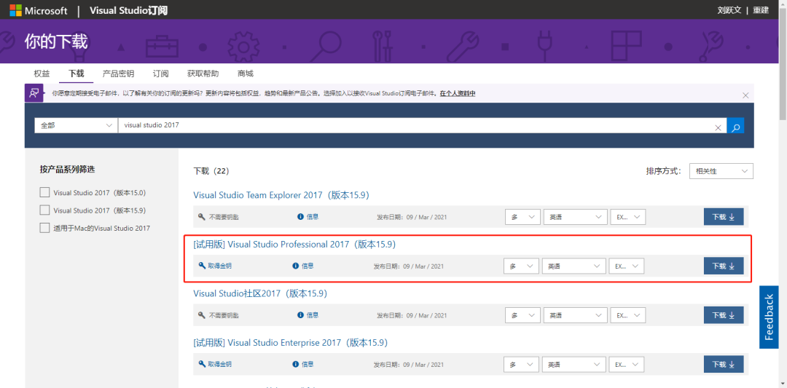Screen dimensions: 787x388
Task: Click the 在个人资料中 link
Action: click(x=458, y=94)
